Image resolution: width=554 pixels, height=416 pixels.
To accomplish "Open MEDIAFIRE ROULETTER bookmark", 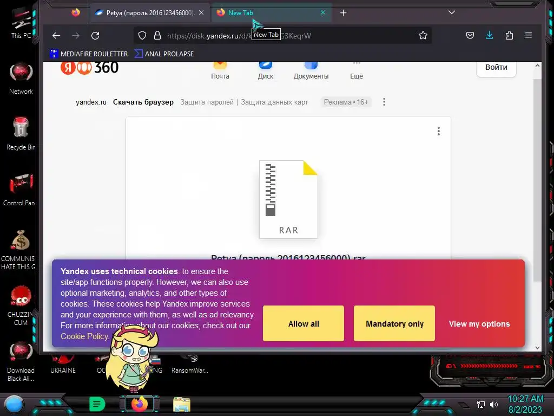I will [89, 54].
